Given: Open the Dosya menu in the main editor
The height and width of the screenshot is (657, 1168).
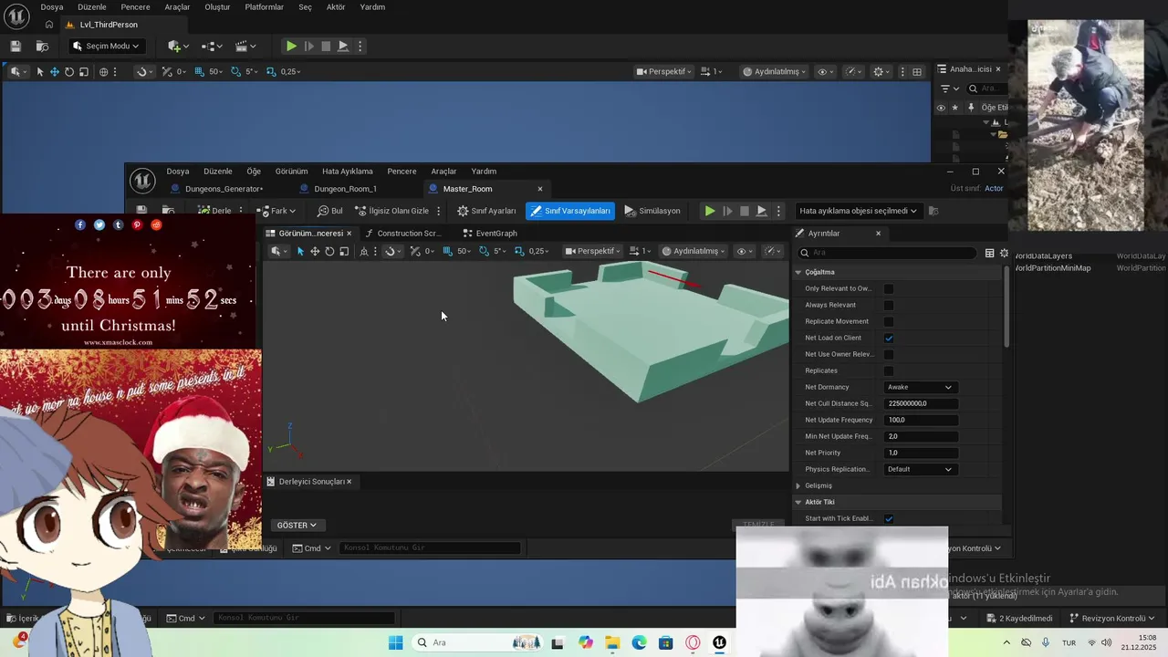Looking at the screenshot, I should (x=52, y=6).
